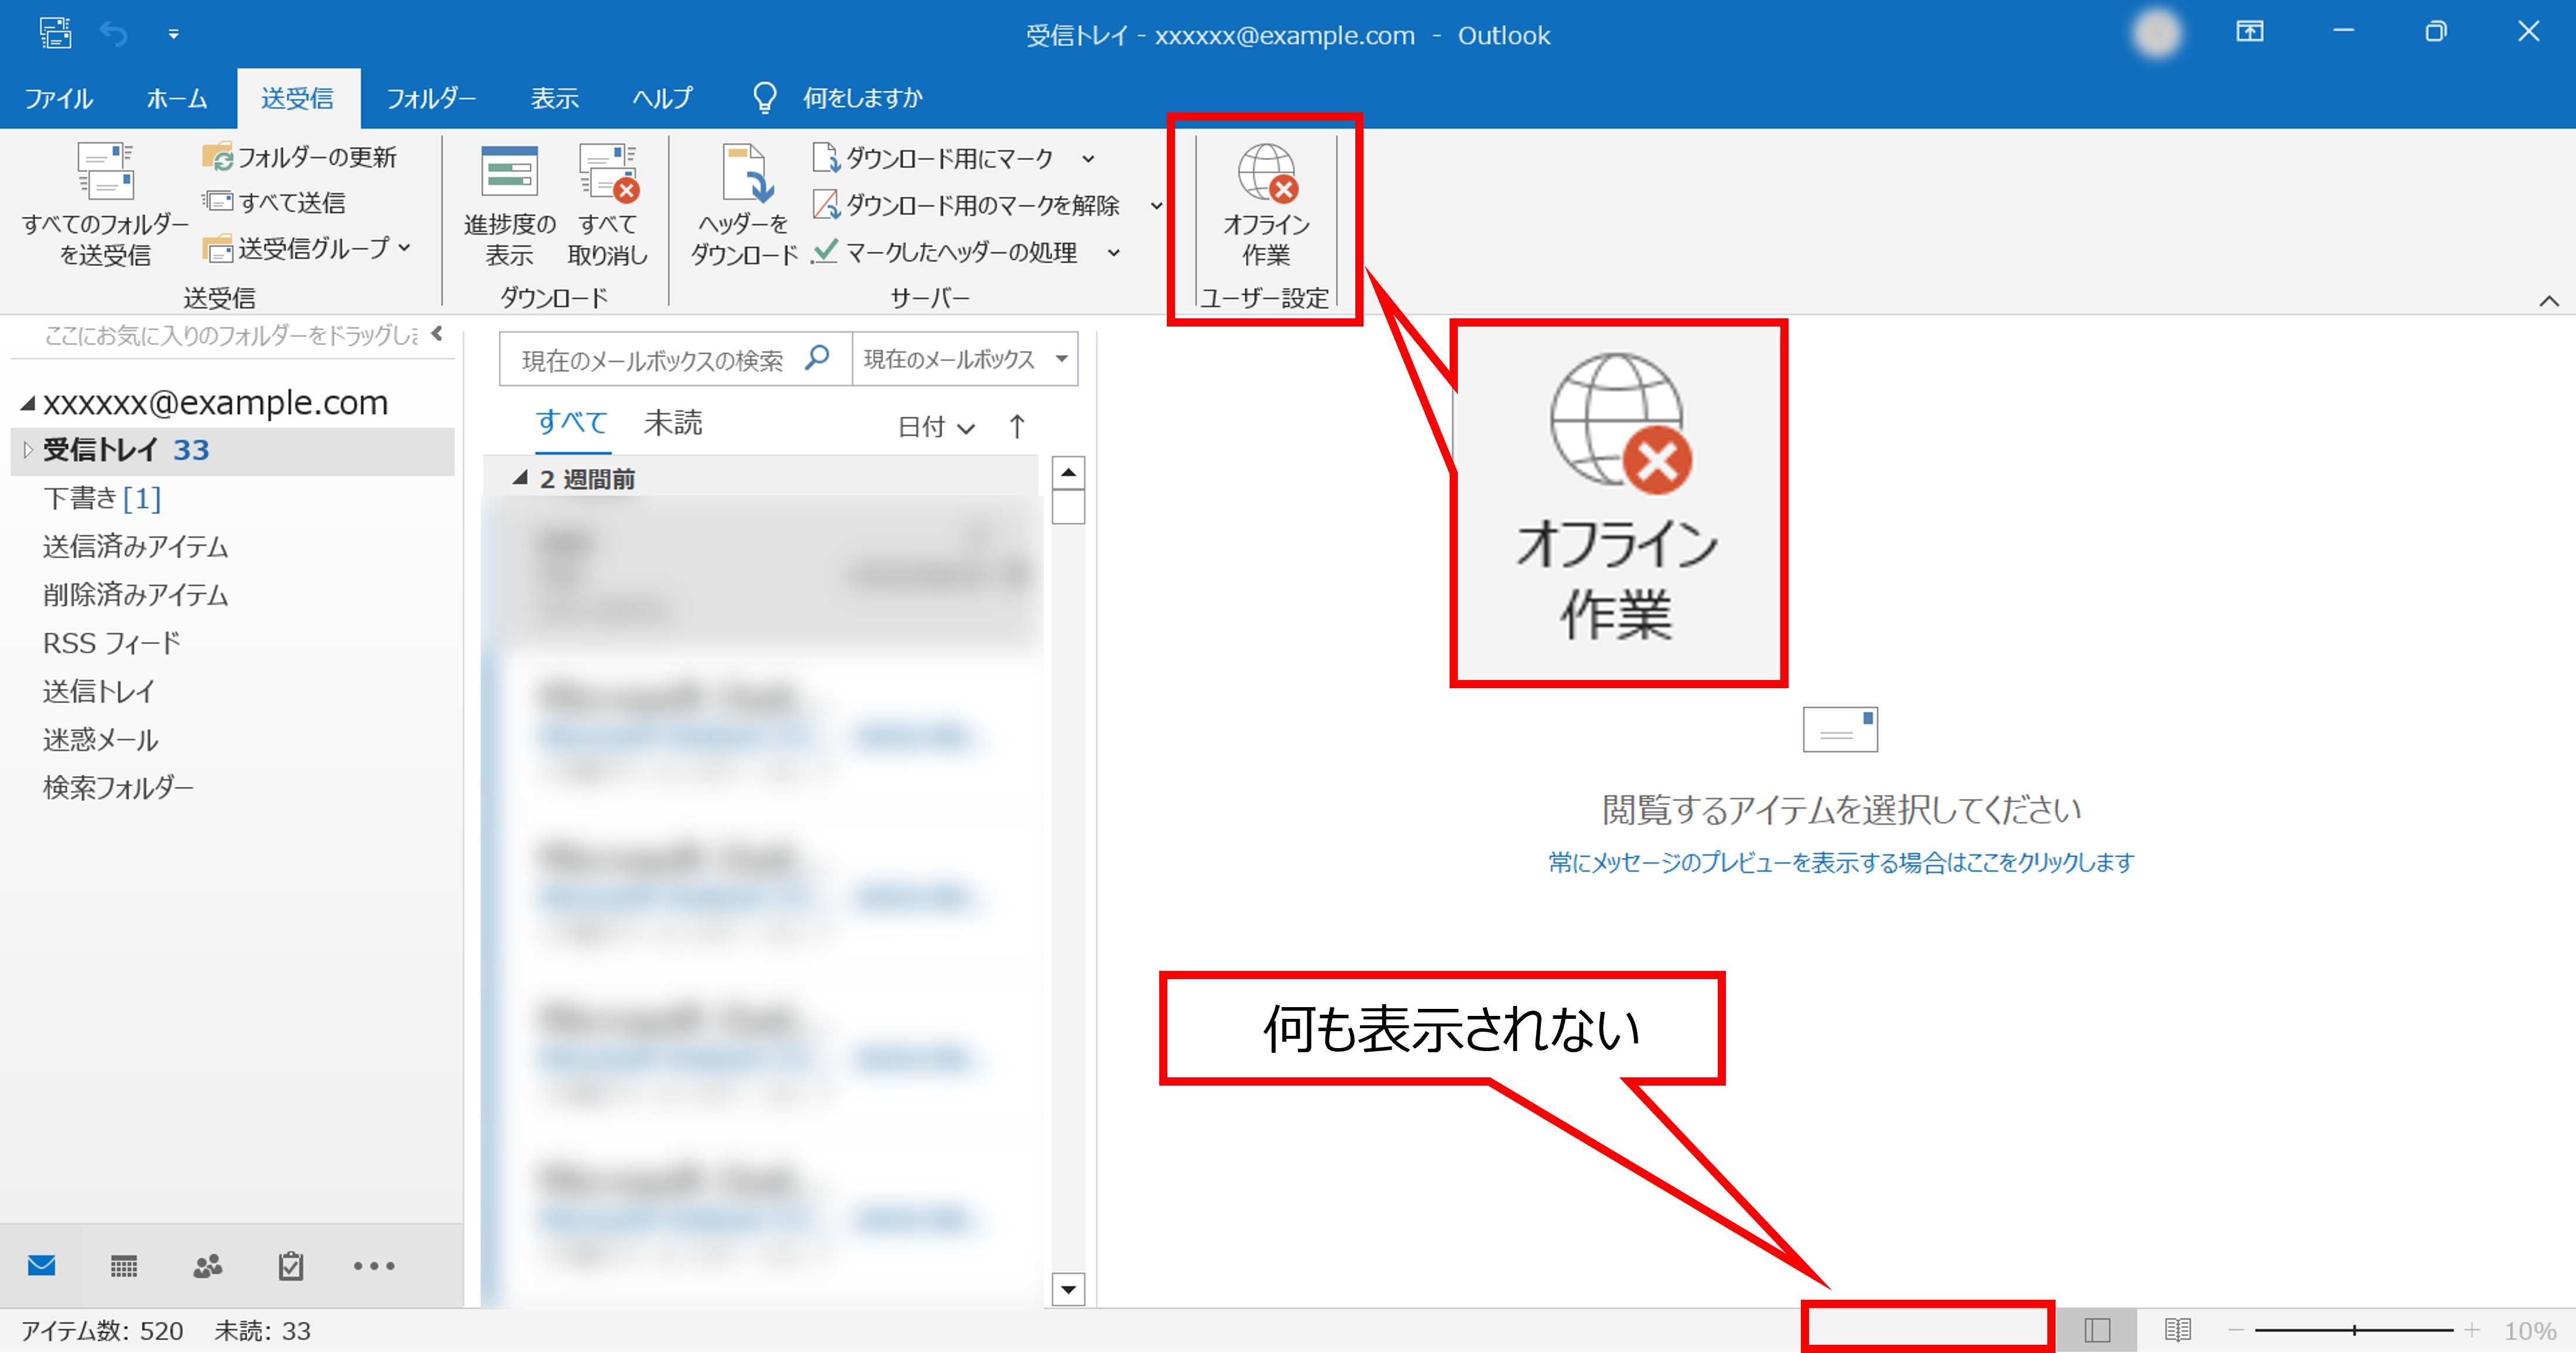2576x1353 pixels.
Task: Switch to Calendar view icon
Action: pyautogui.click(x=124, y=1266)
